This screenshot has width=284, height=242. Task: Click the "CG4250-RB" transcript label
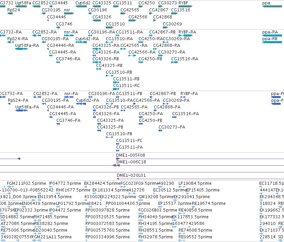point(150,59)
